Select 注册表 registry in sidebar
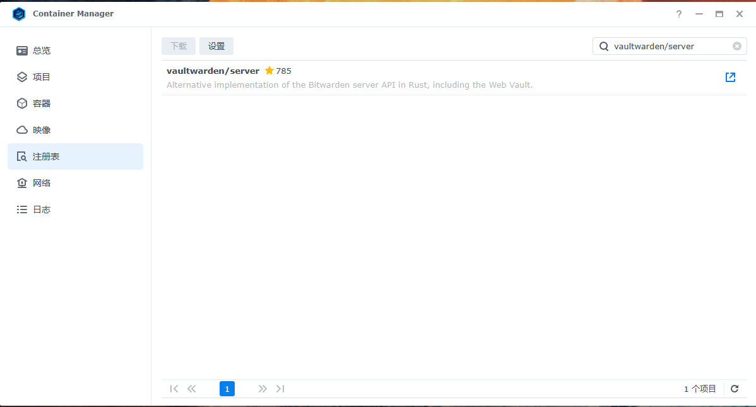Screen dimensions: 756x407 tap(46, 156)
